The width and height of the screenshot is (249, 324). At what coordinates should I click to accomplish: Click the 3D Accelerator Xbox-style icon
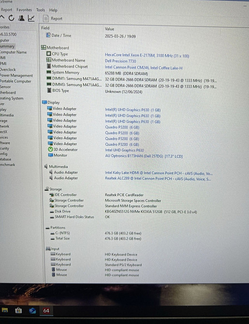(50, 149)
